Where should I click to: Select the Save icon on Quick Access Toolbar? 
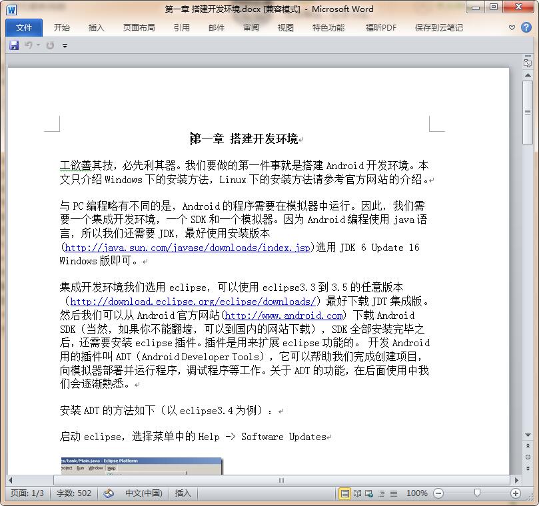pos(13,45)
